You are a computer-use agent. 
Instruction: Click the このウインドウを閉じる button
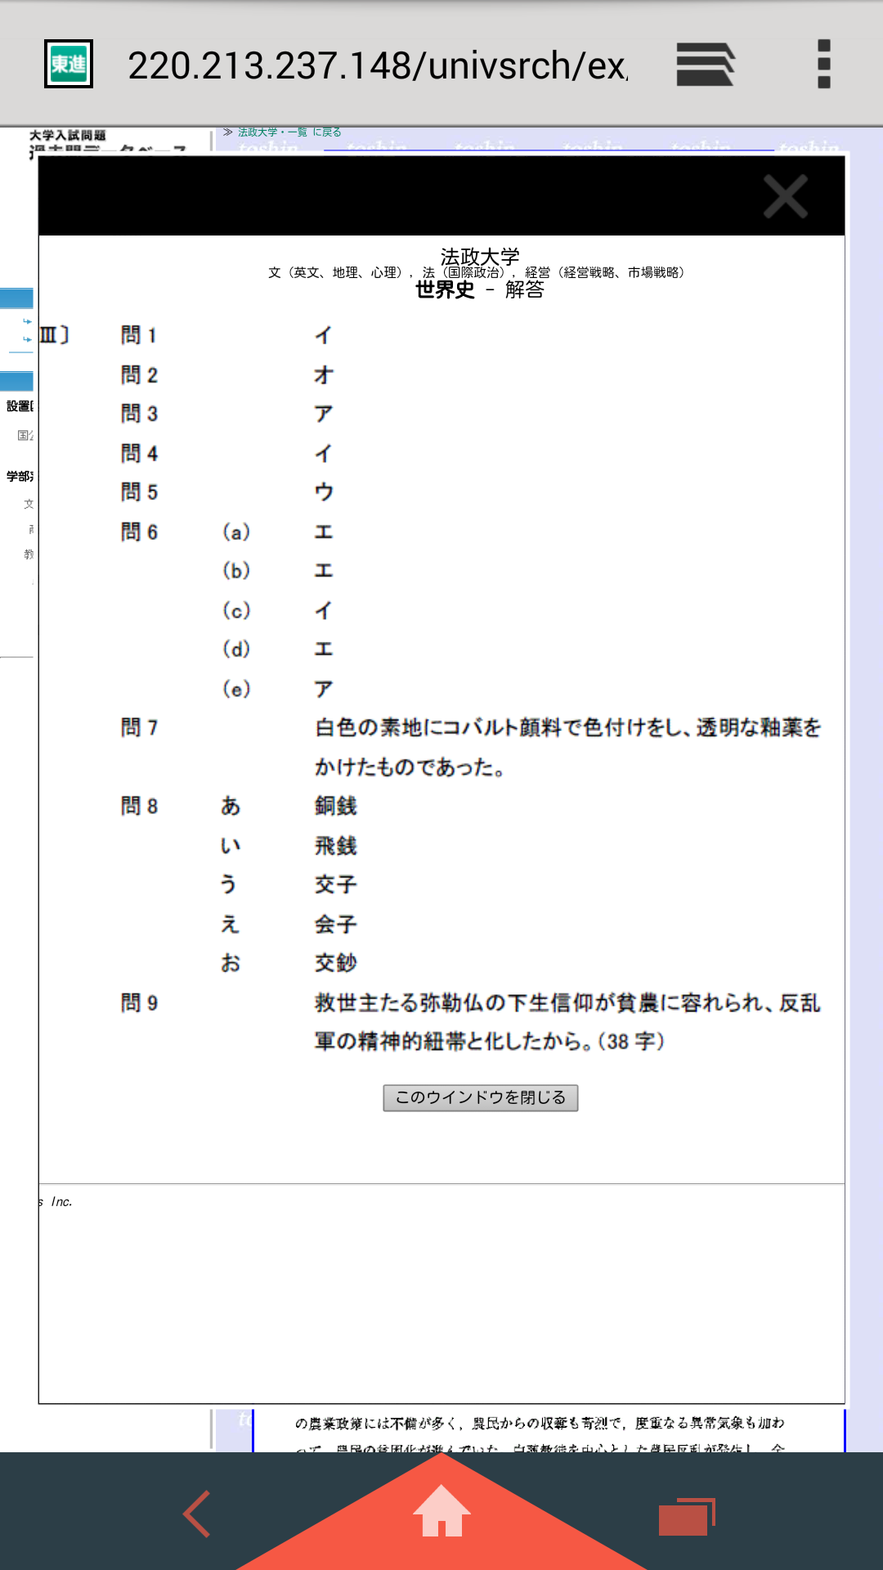pos(480,1097)
